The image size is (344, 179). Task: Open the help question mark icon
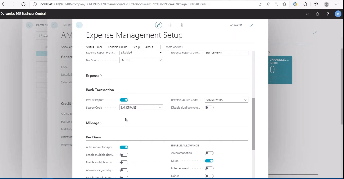click(328, 14)
